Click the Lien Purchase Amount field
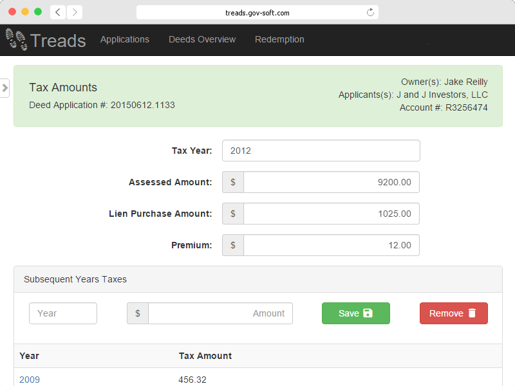Image resolution: width=515 pixels, height=386 pixels. pyautogui.click(x=332, y=214)
